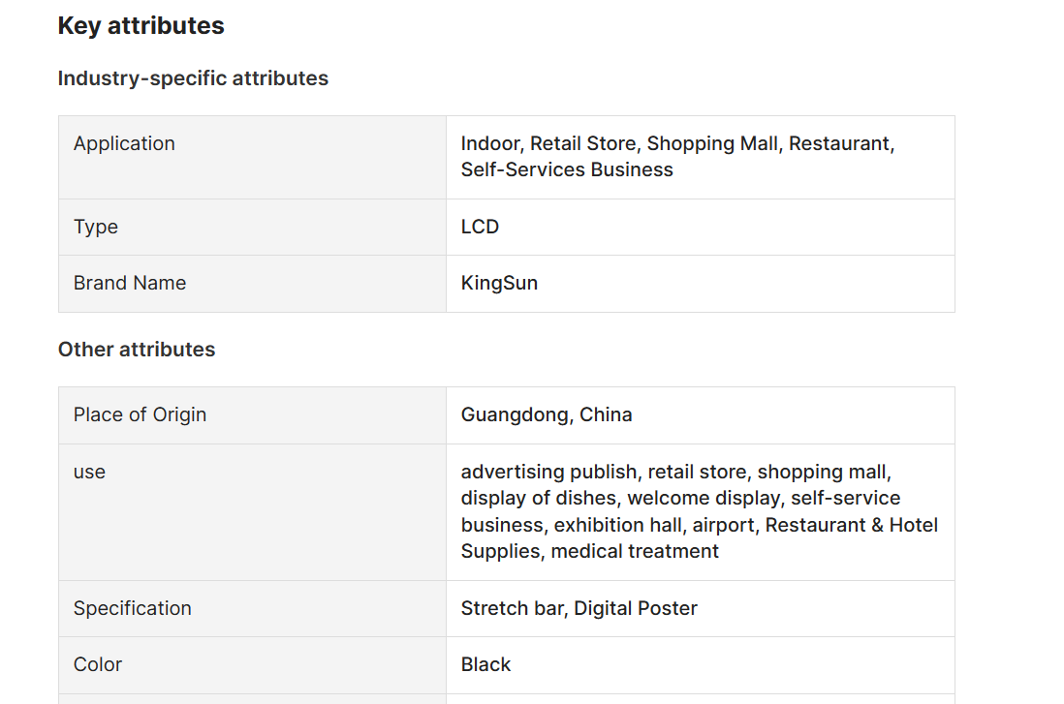This screenshot has width=1064, height=704.
Task: Click the Brand Name label
Action: tap(130, 283)
